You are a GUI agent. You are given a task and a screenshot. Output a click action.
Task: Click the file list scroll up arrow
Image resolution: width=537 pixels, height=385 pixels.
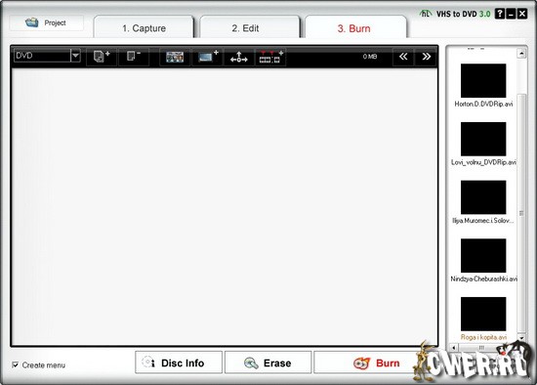pos(521,53)
